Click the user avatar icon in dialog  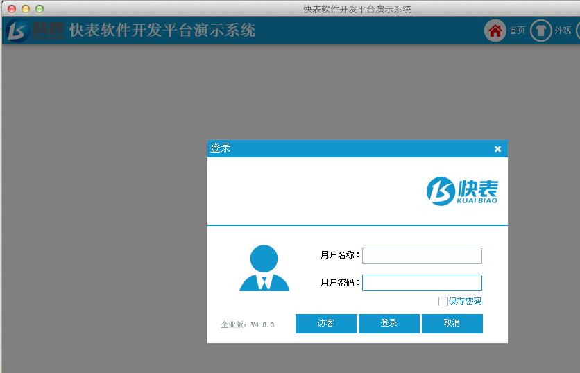point(264,268)
